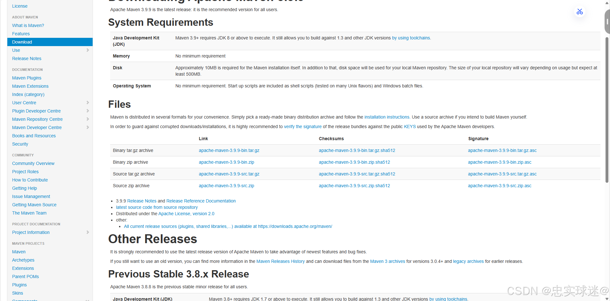Screen dimensions: 610x301
Task: Open Plugins under Maven Projects
Action: pyautogui.click(x=19, y=285)
